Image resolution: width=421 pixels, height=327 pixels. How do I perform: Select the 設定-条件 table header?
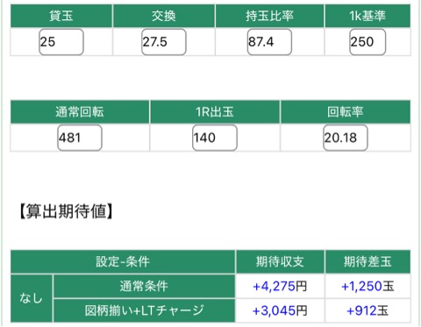point(123,261)
